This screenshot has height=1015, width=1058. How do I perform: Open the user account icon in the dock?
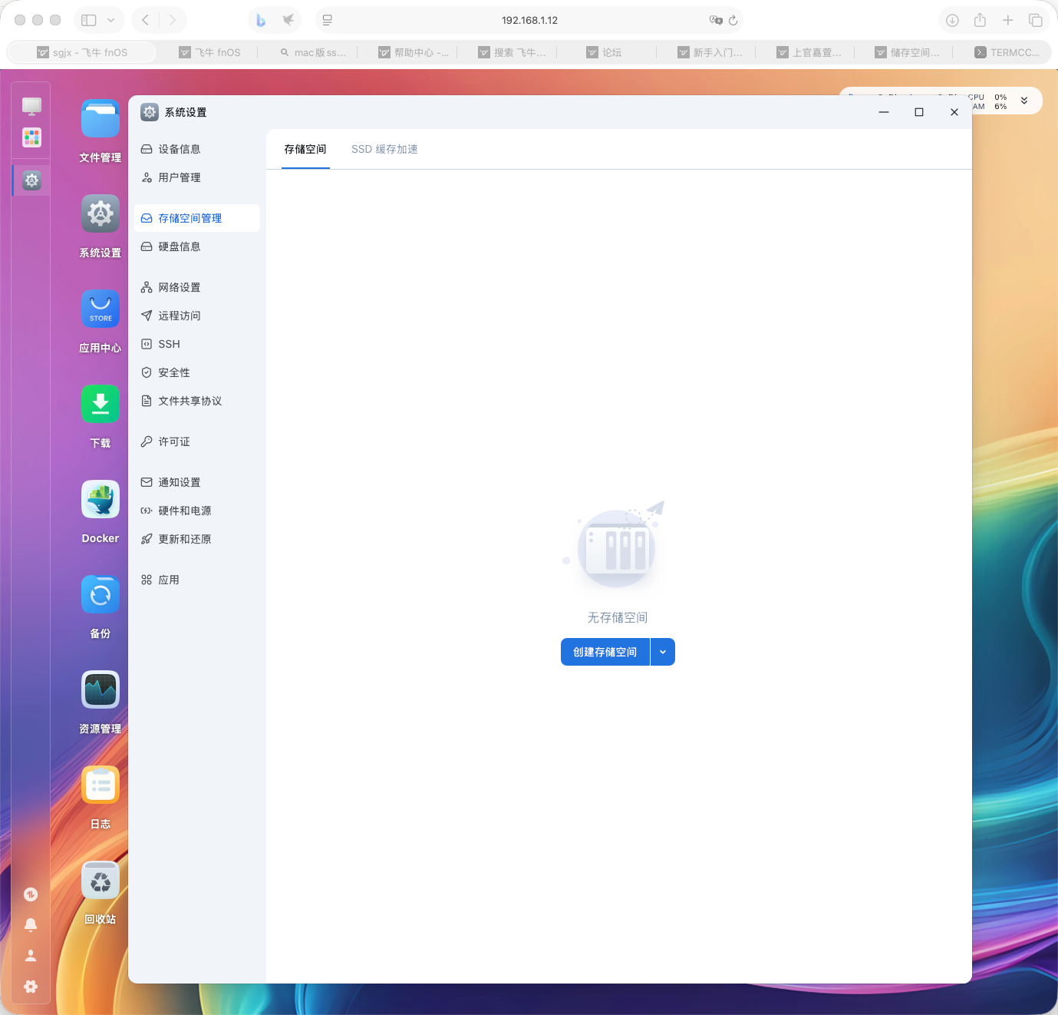pos(31,955)
